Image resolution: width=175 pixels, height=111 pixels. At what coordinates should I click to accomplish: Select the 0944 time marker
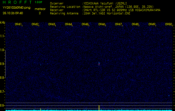tap(68, 24)
